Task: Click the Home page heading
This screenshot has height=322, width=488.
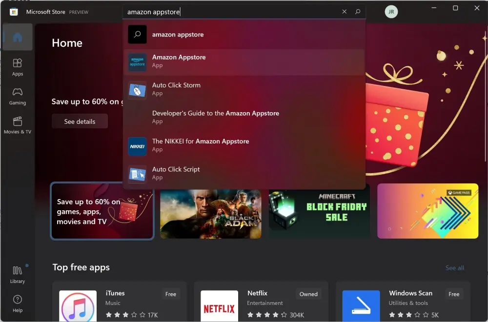Action: (67, 43)
